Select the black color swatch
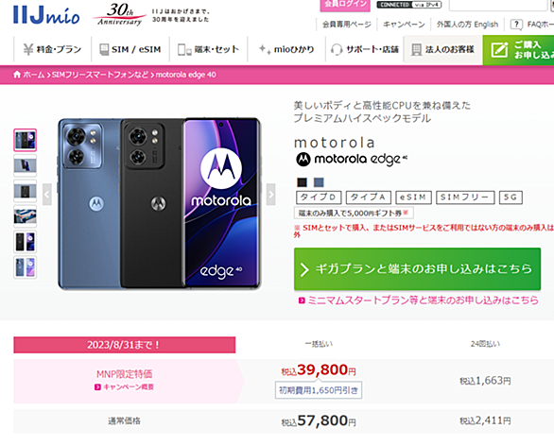Screen dimensions: 554x446 (x=302, y=182)
